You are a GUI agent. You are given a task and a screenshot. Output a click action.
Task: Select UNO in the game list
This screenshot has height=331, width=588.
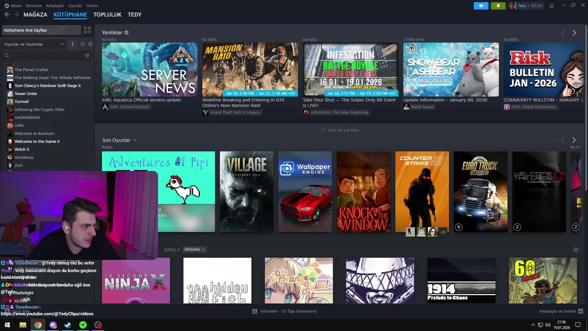pos(19,126)
